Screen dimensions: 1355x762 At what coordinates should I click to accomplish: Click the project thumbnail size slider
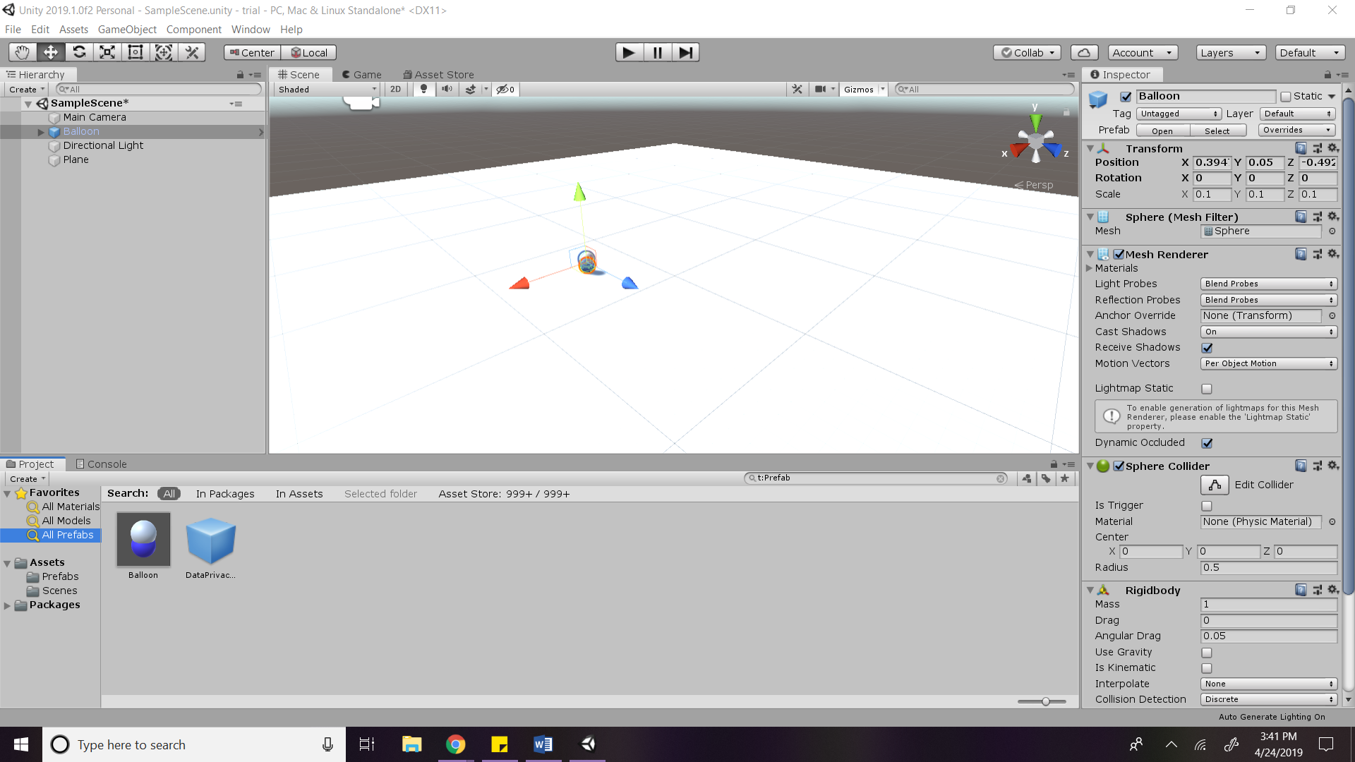1045,701
